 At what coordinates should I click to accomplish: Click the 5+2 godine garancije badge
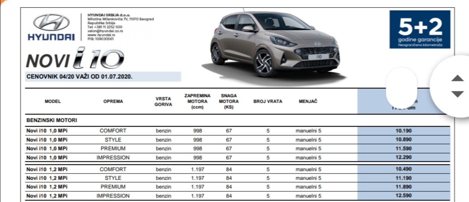419,30
